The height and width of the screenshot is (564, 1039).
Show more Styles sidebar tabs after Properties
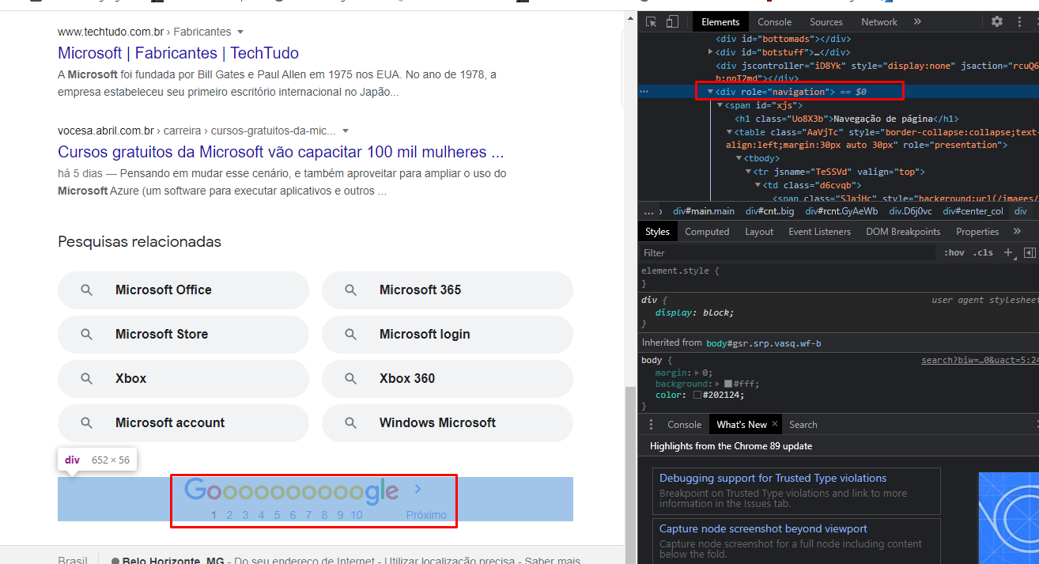point(1017,232)
